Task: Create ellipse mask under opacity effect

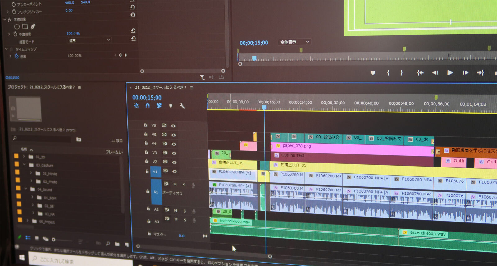Action: [17, 27]
